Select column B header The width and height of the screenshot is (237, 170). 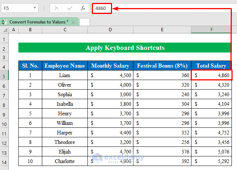30,30
